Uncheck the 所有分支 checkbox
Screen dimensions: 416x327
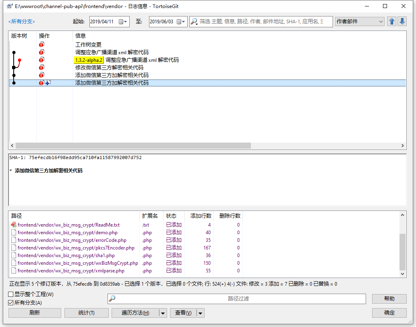[x=11, y=302]
